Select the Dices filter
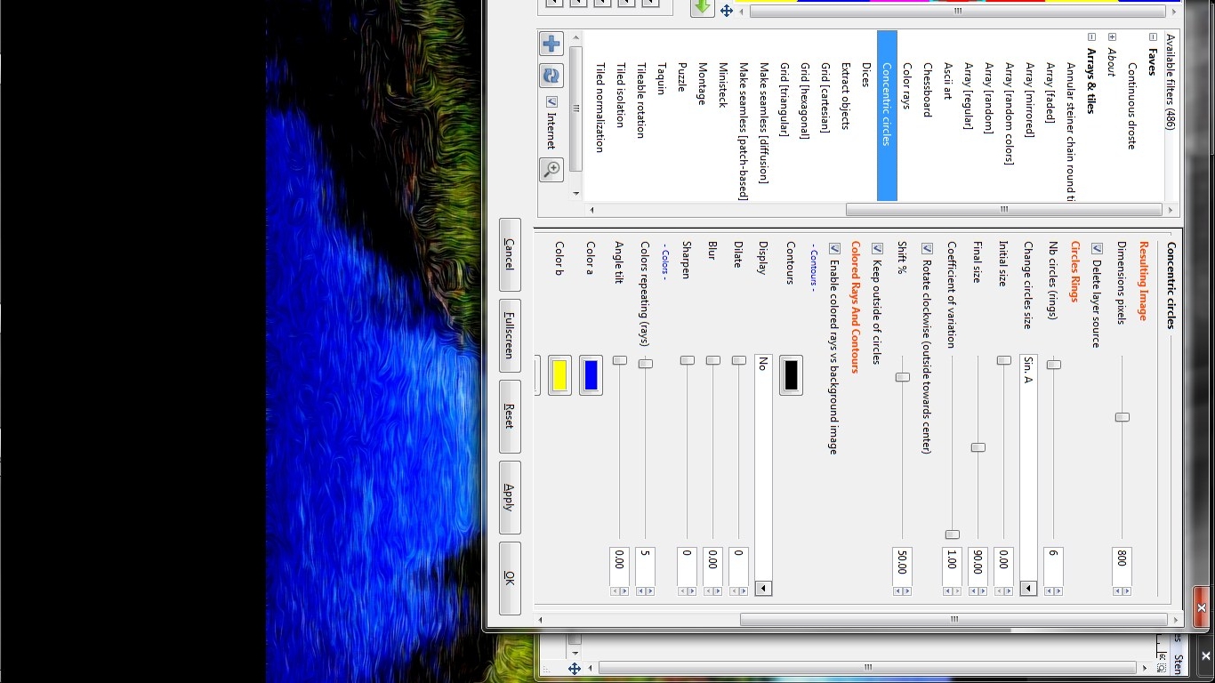This screenshot has height=683, width=1215. pos(866,74)
